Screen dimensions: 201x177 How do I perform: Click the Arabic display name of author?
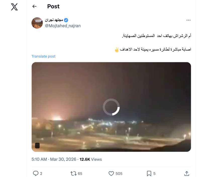point(54,20)
